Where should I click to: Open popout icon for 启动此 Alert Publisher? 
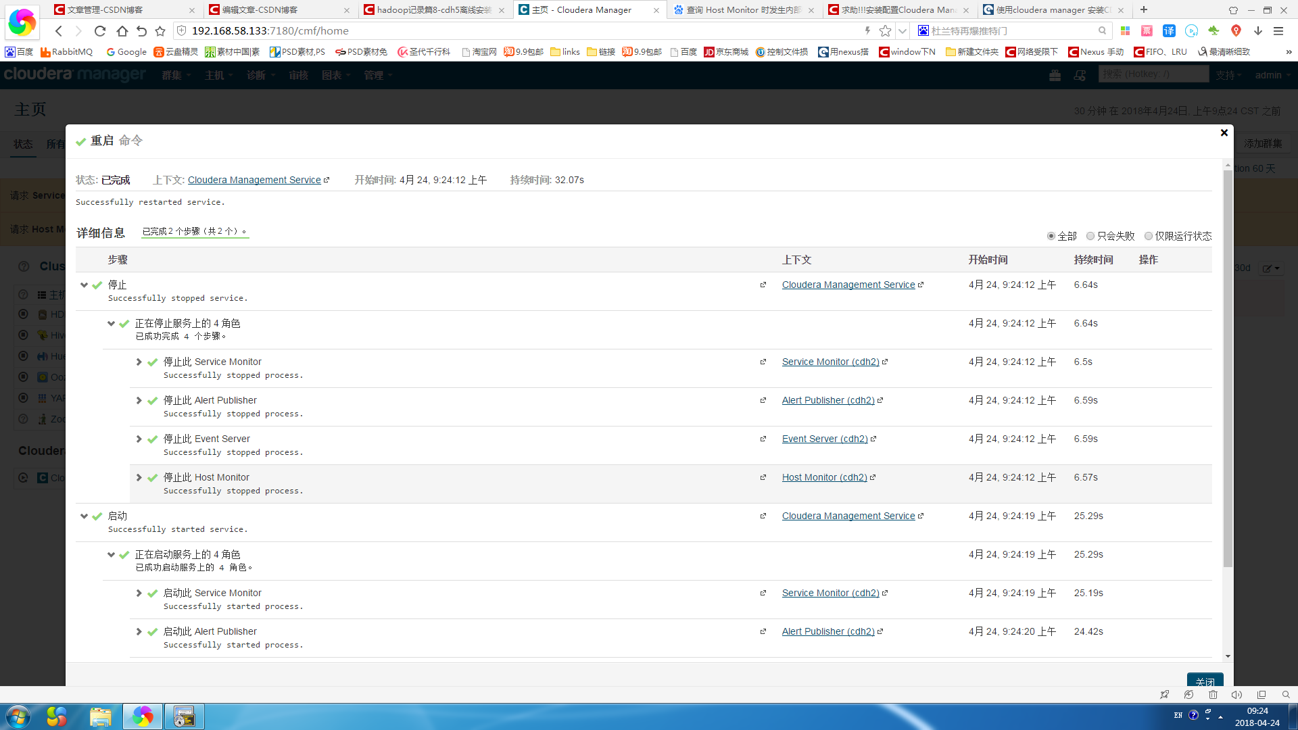pos(763,632)
